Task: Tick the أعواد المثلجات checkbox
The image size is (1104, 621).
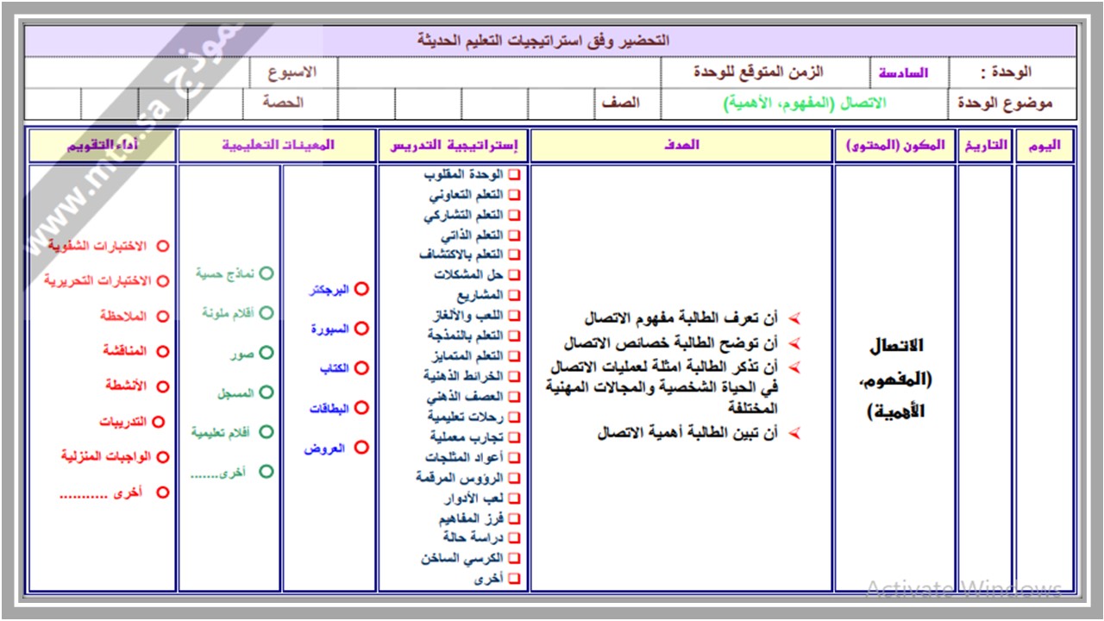Action: [514, 458]
